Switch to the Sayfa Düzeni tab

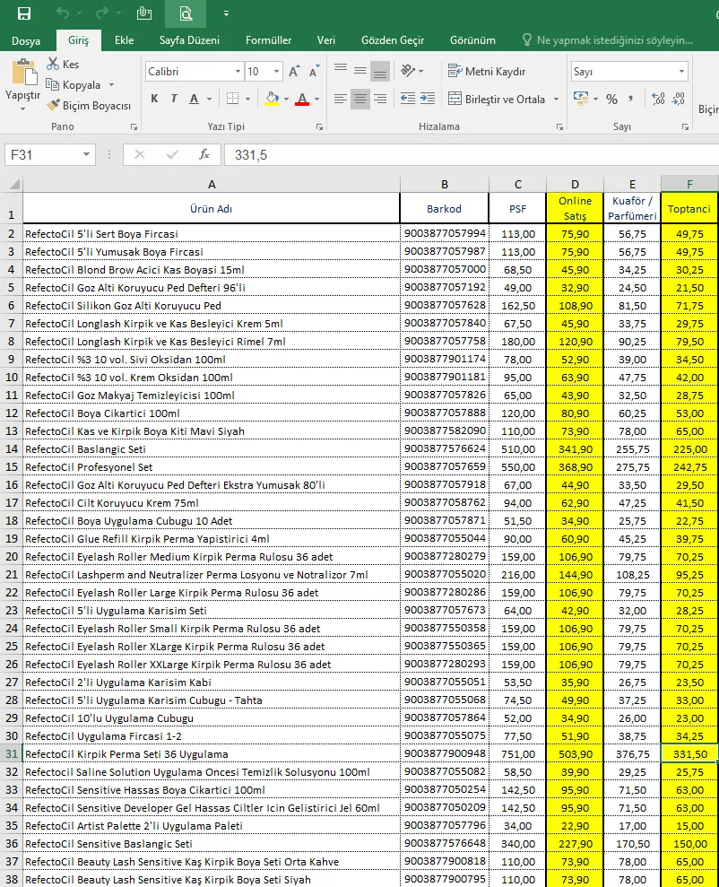click(189, 40)
